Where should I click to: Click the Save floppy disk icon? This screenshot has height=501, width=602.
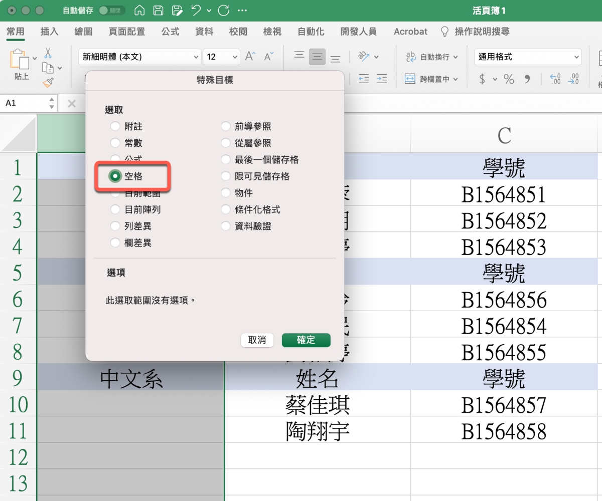[158, 11]
